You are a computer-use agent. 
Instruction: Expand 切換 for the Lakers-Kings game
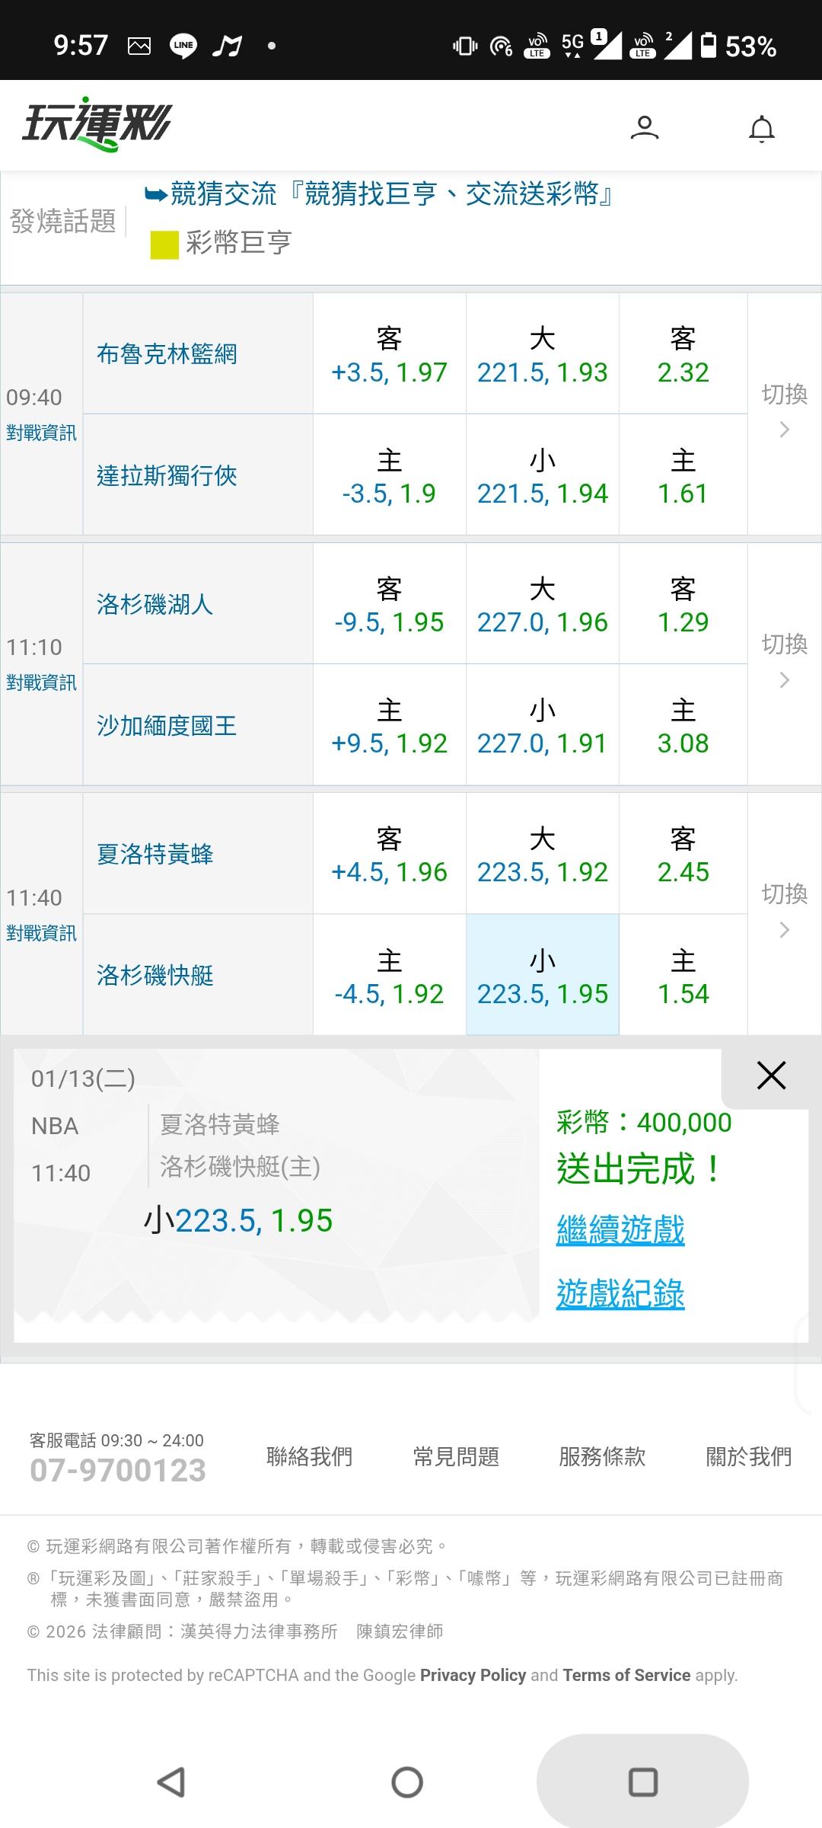[784, 661]
